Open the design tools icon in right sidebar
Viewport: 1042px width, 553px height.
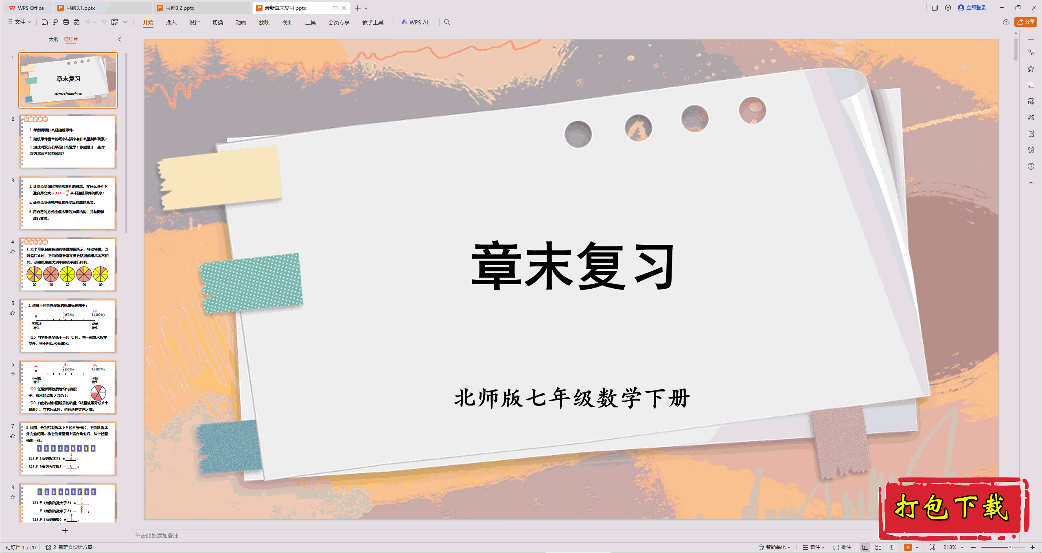coord(1031,118)
